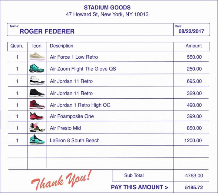
Task: Click the red Air Jordan 1 shoe icon
Action: (x=37, y=105)
